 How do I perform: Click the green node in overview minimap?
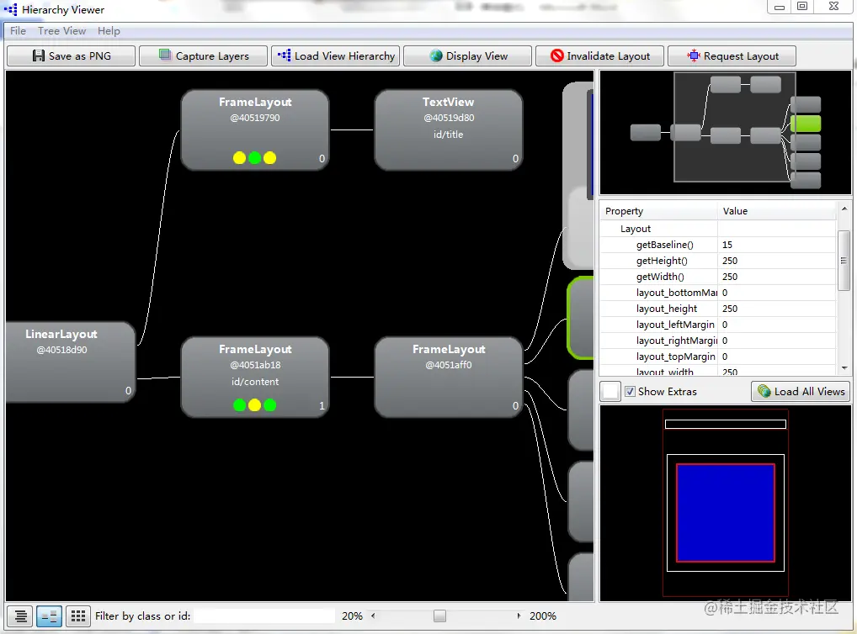tap(806, 124)
